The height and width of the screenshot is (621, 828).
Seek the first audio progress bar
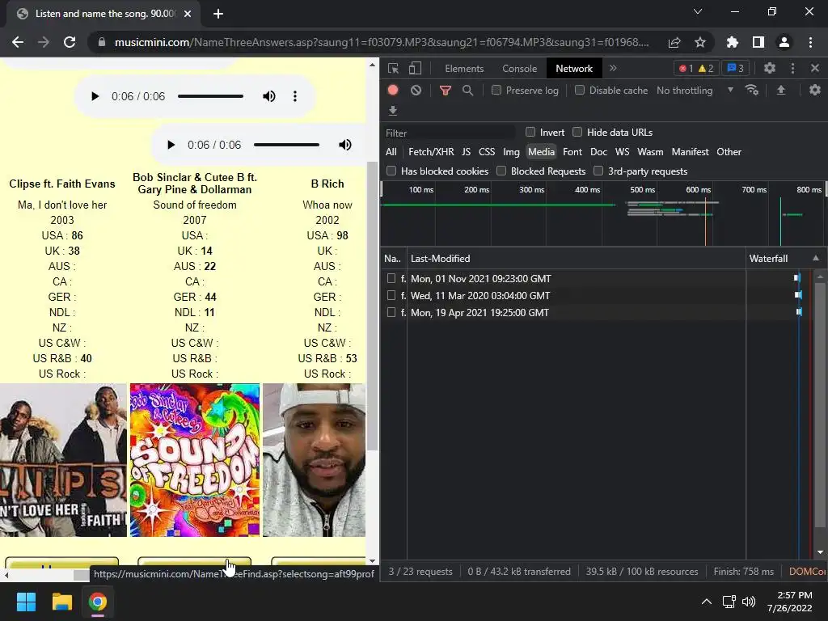tap(211, 96)
